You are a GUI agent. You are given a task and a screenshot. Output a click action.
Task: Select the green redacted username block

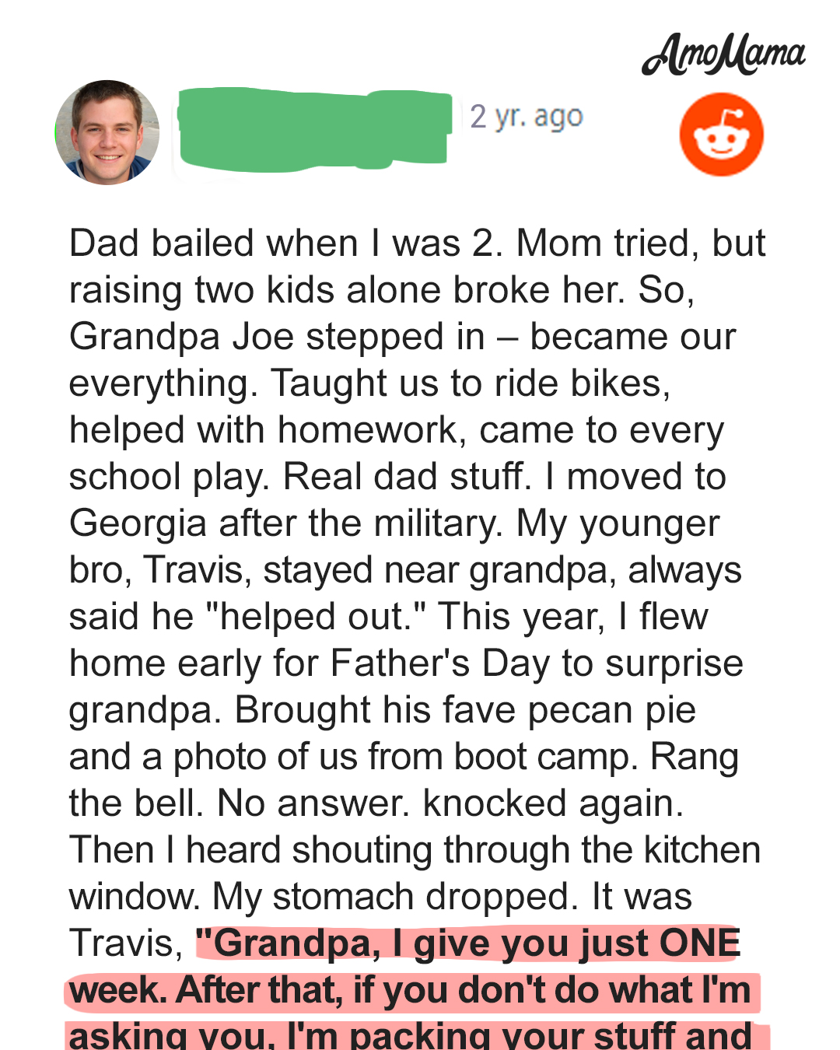tap(314, 128)
